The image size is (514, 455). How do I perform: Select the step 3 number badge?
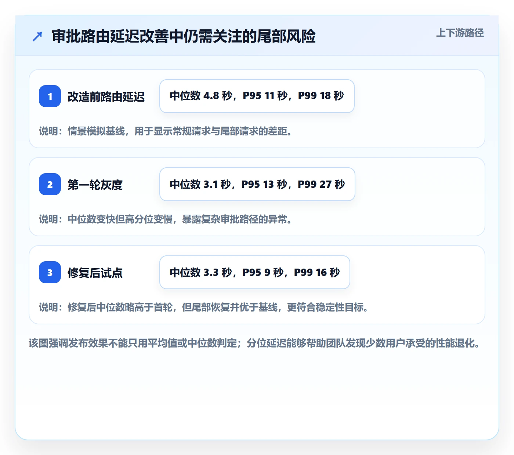(x=50, y=272)
